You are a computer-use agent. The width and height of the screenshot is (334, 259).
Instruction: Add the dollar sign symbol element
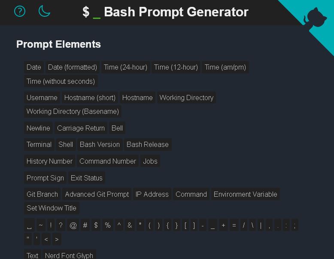[96, 225]
